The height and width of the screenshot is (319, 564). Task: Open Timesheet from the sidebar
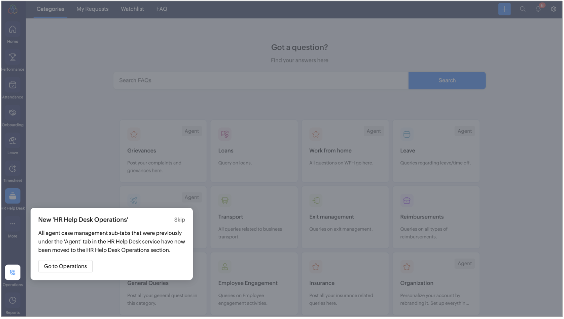13,169
